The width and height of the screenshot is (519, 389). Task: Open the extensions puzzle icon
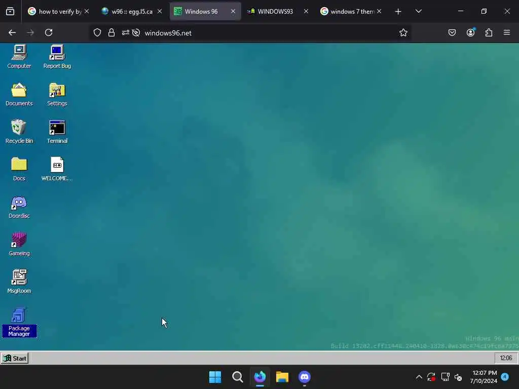(489, 32)
